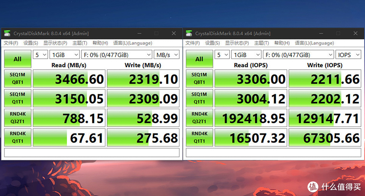Start SEQ1M Q8T1 test in left window
This screenshot has width=365, height=196.
coord(18,78)
